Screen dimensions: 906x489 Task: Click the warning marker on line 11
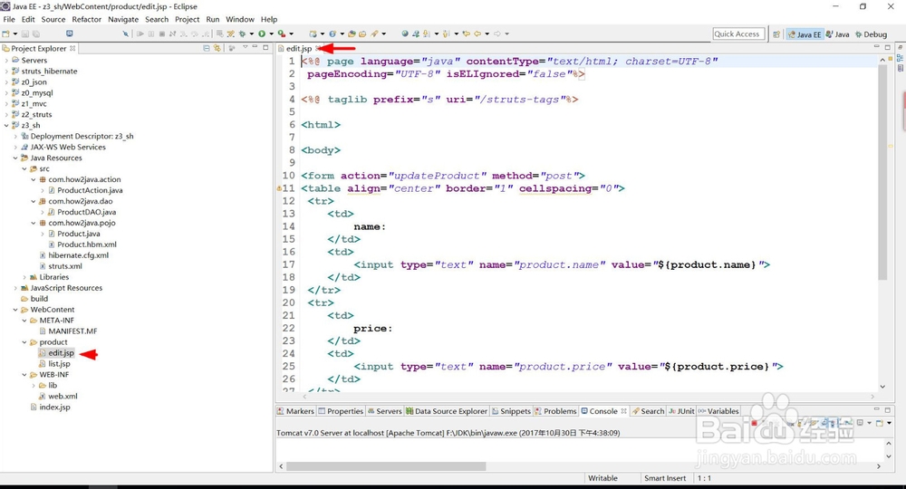(x=279, y=188)
